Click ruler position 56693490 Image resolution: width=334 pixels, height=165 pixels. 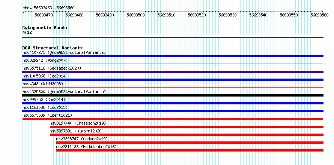point(105,15)
